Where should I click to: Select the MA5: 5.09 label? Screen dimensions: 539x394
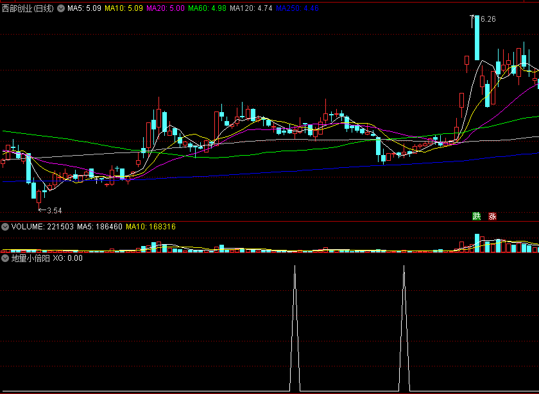coord(84,8)
